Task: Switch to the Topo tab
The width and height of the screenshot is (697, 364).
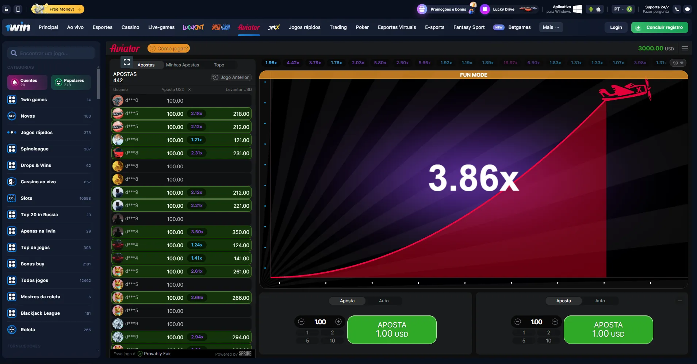Action: point(219,65)
